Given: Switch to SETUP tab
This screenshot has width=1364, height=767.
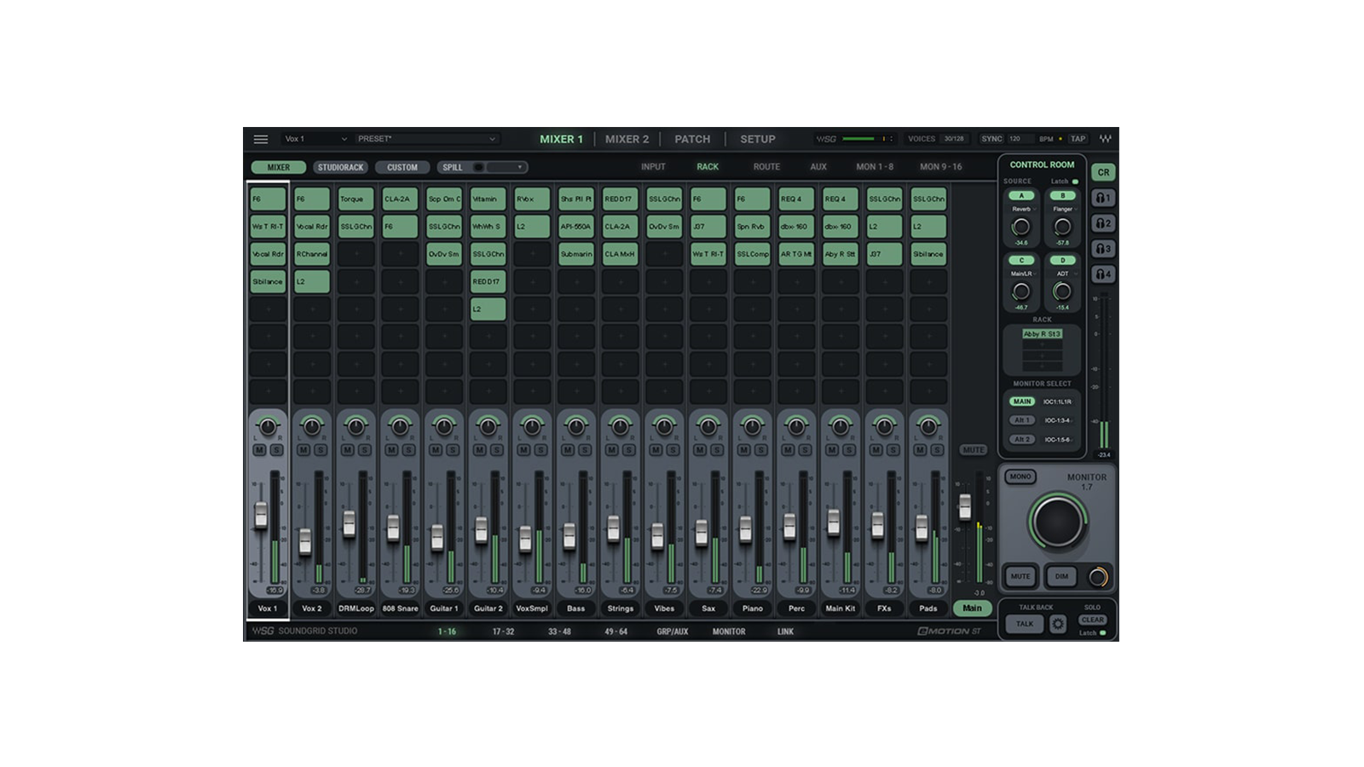Looking at the screenshot, I should 758,139.
